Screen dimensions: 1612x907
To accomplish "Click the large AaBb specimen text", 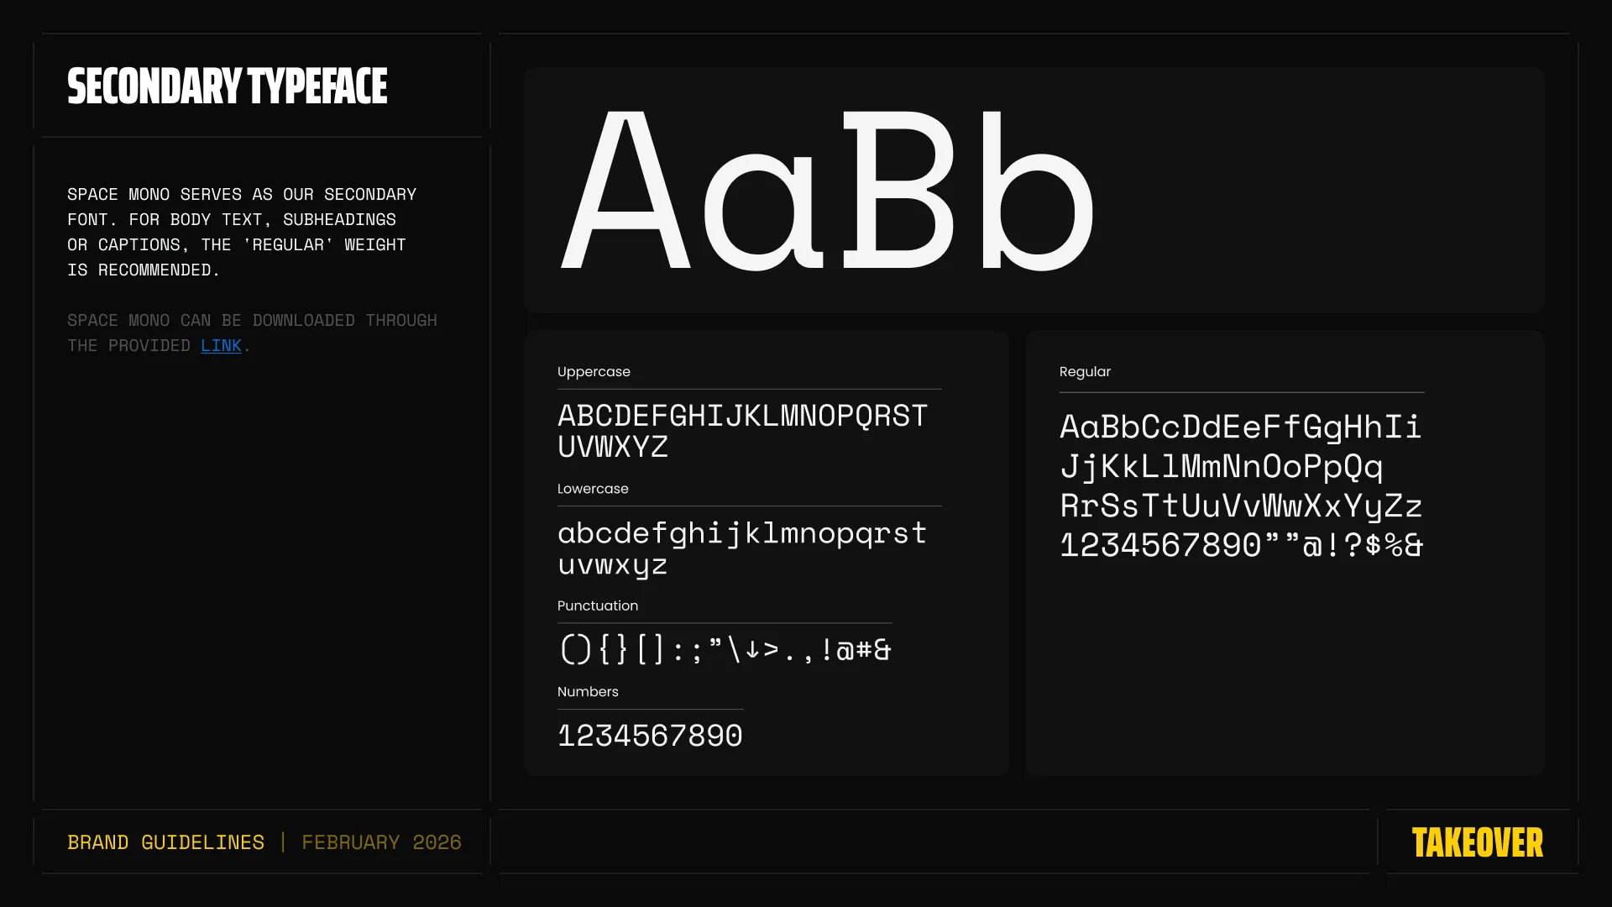I will pyautogui.click(x=828, y=190).
